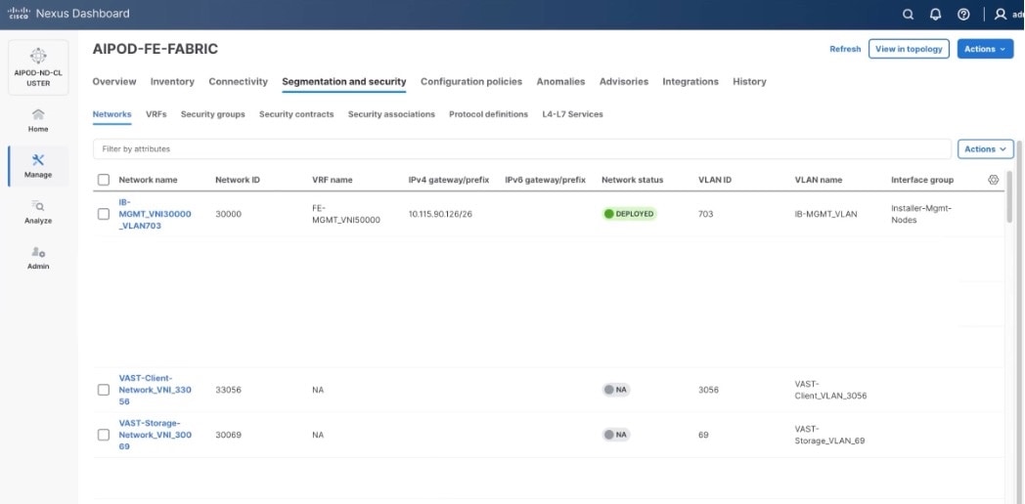This screenshot has width=1025, height=504.
Task: Click the Refresh link
Action: (x=845, y=49)
